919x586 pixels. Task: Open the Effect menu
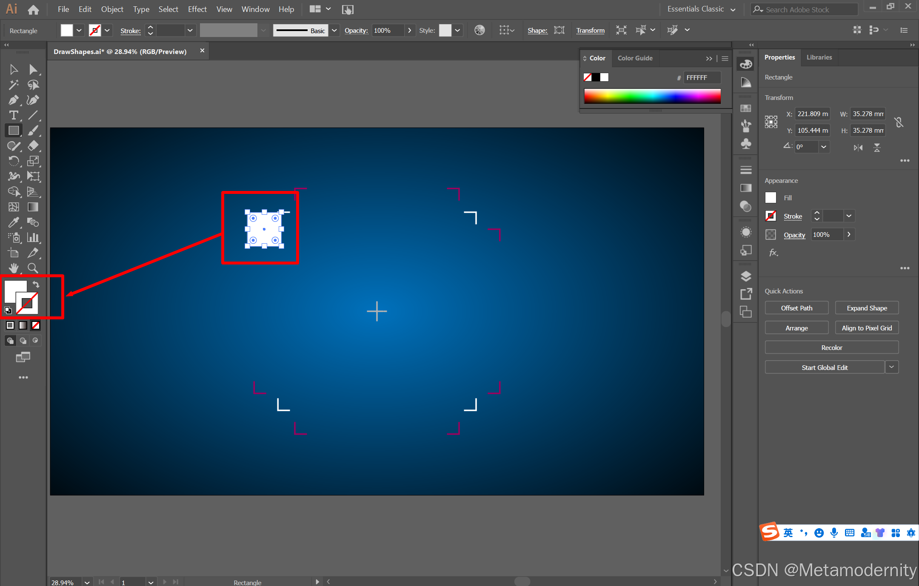coord(197,9)
